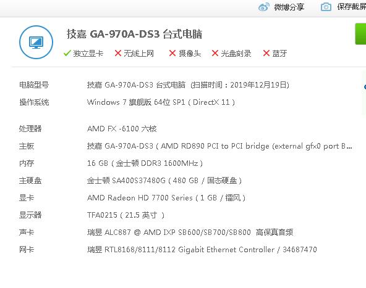The height and width of the screenshot is (288, 366).
Task: Click the camera screenshot icon
Action: point(326,7)
